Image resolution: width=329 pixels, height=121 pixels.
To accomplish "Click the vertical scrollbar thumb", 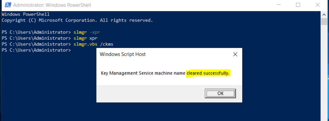I will point(323,21).
